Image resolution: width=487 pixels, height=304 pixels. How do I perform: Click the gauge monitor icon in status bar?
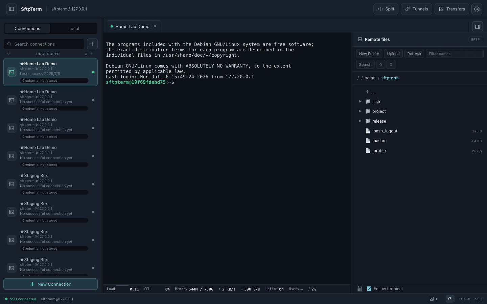click(x=450, y=299)
